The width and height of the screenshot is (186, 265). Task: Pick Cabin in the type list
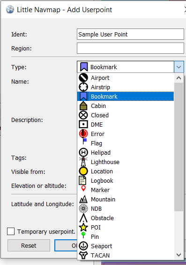[126, 106]
